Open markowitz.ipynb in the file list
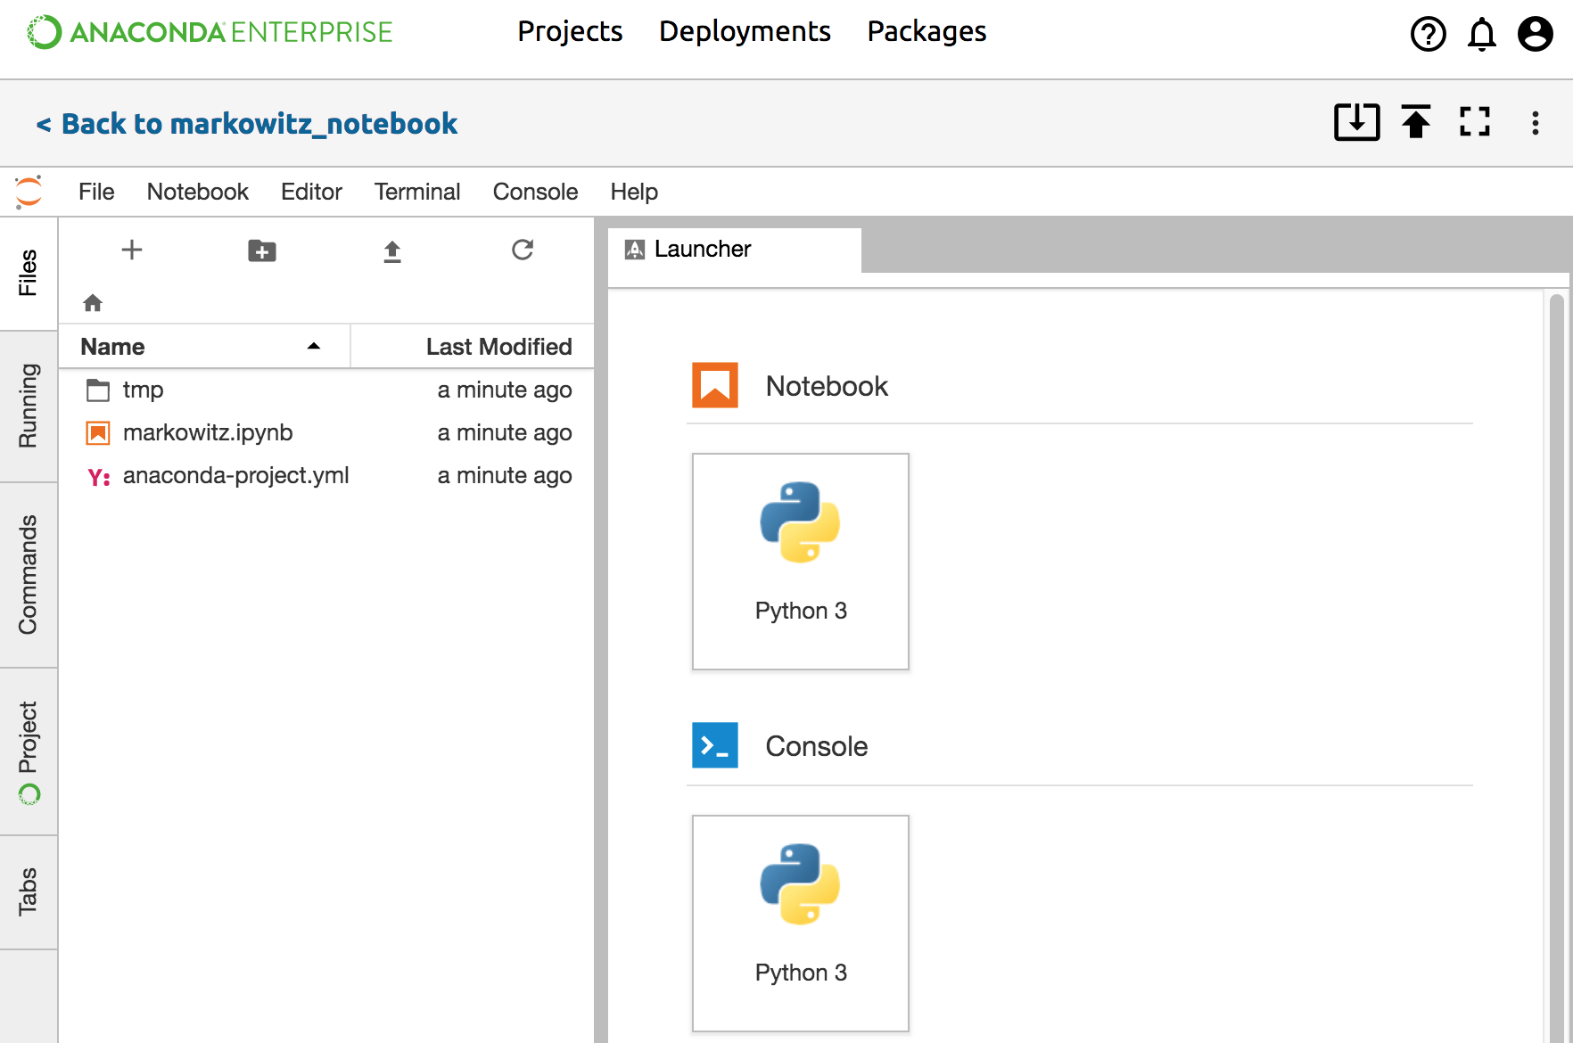 (x=208, y=432)
